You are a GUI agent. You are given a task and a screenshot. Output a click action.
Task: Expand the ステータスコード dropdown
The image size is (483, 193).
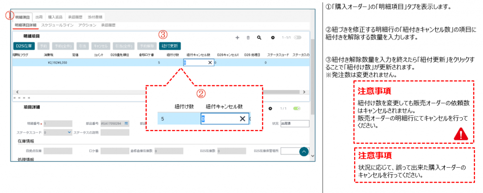[x=69, y=132]
